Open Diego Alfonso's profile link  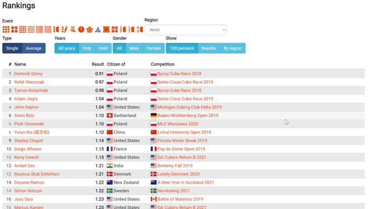pyautogui.click(x=28, y=149)
